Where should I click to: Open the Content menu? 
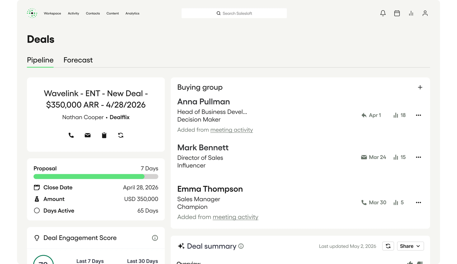coord(113,13)
